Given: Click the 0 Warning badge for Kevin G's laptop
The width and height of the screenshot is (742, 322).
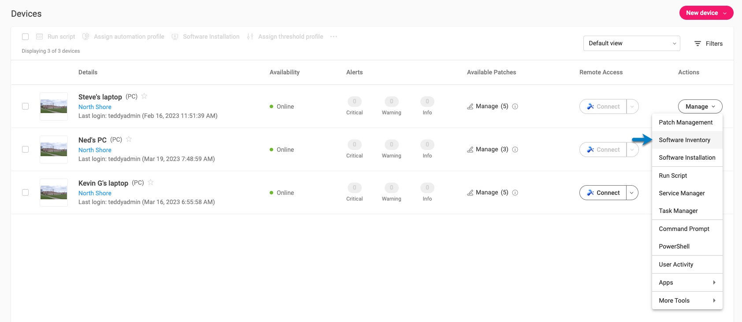Looking at the screenshot, I should coord(391,188).
